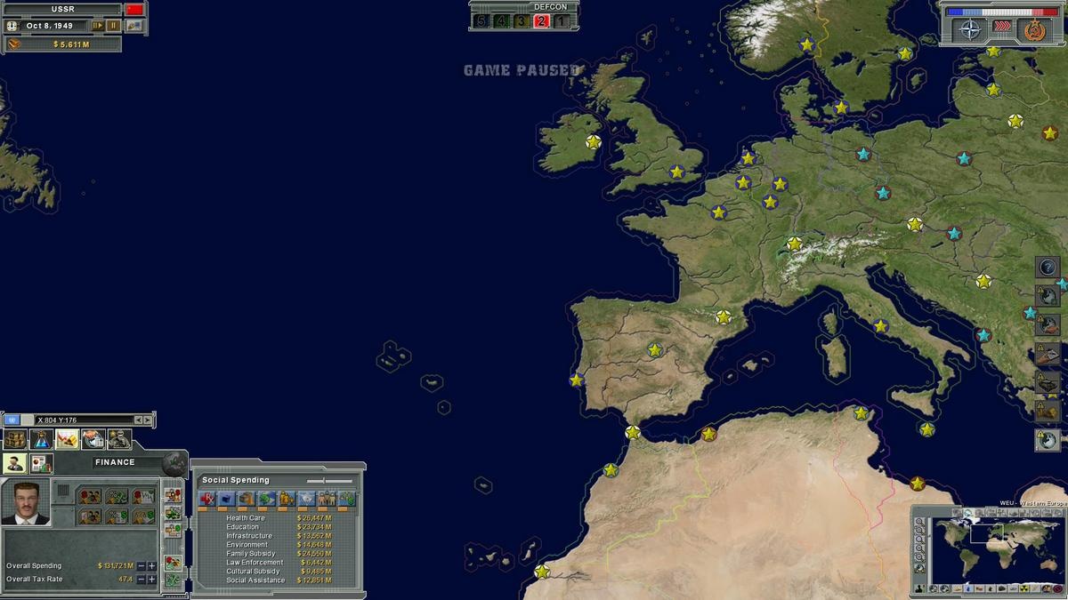Image resolution: width=1068 pixels, height=600 pixels.
Task: Click the Soviet hammer and sickle emblem
Action: tap(1034, 31)
